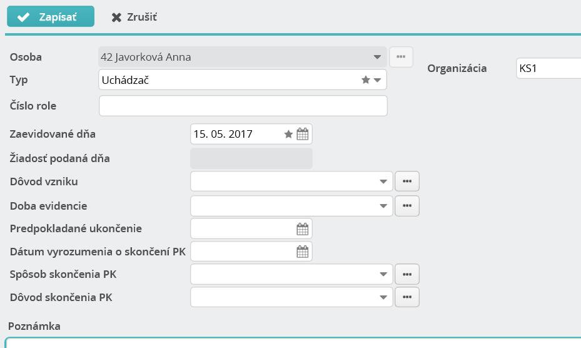Screen dimensions: 581x348
Task: Click the Organizácia KS1 field
Action: tap(548, 68)
